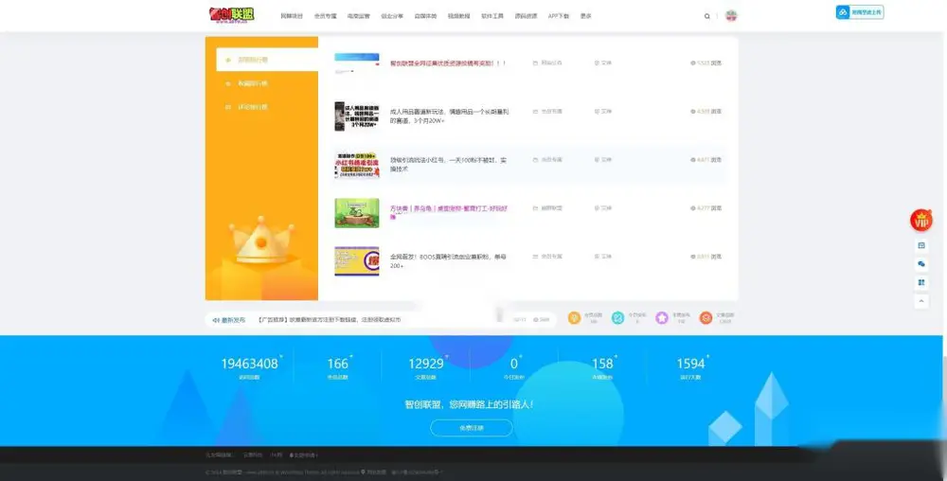
Task: Click the purple star circular icon
Action: 662,317
